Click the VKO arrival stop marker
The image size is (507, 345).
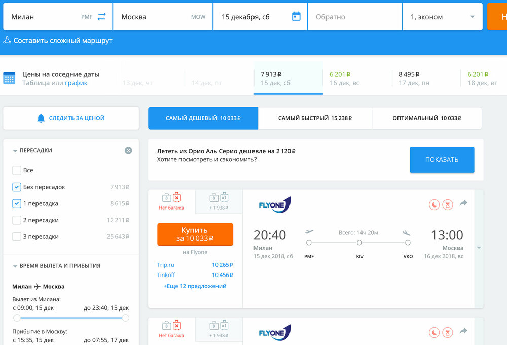tap(408, 243)
